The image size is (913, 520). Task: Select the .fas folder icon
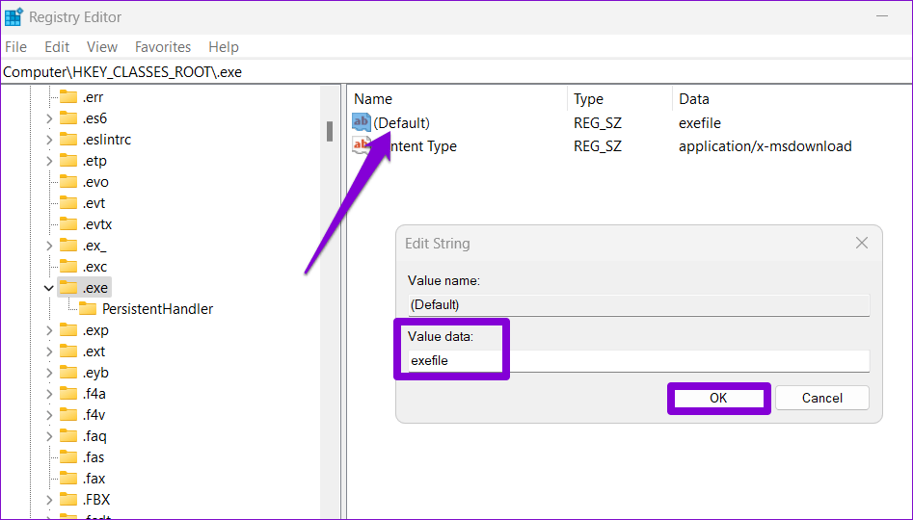point(68,457)
